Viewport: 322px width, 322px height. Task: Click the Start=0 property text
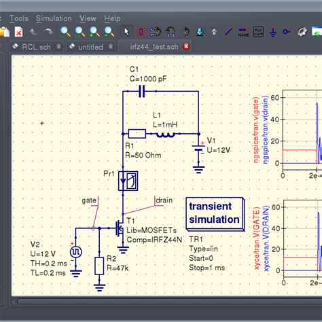(x=201, y=258)
